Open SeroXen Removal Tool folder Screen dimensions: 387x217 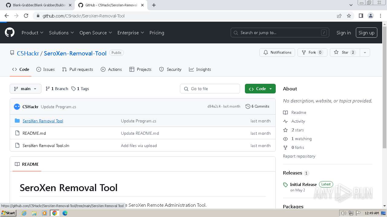(43, 121)
